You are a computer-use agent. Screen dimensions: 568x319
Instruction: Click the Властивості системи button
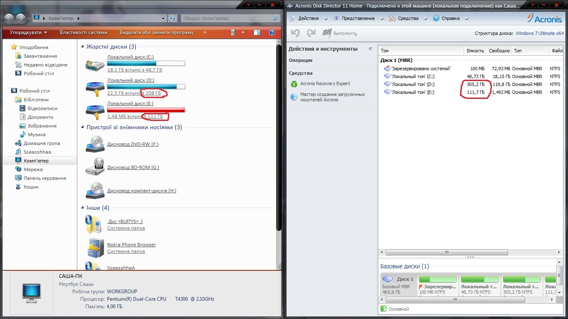tap(83, 32)
